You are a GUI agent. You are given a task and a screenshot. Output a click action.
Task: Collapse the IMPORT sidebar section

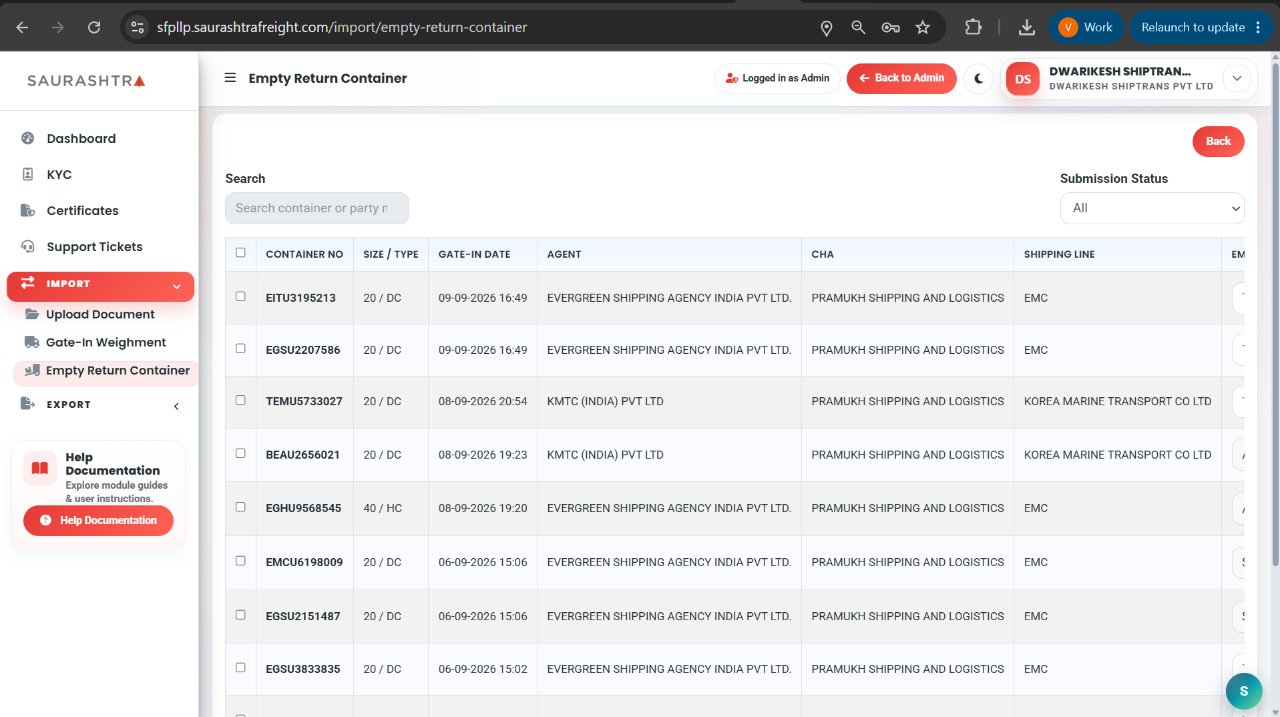[100, 286]
